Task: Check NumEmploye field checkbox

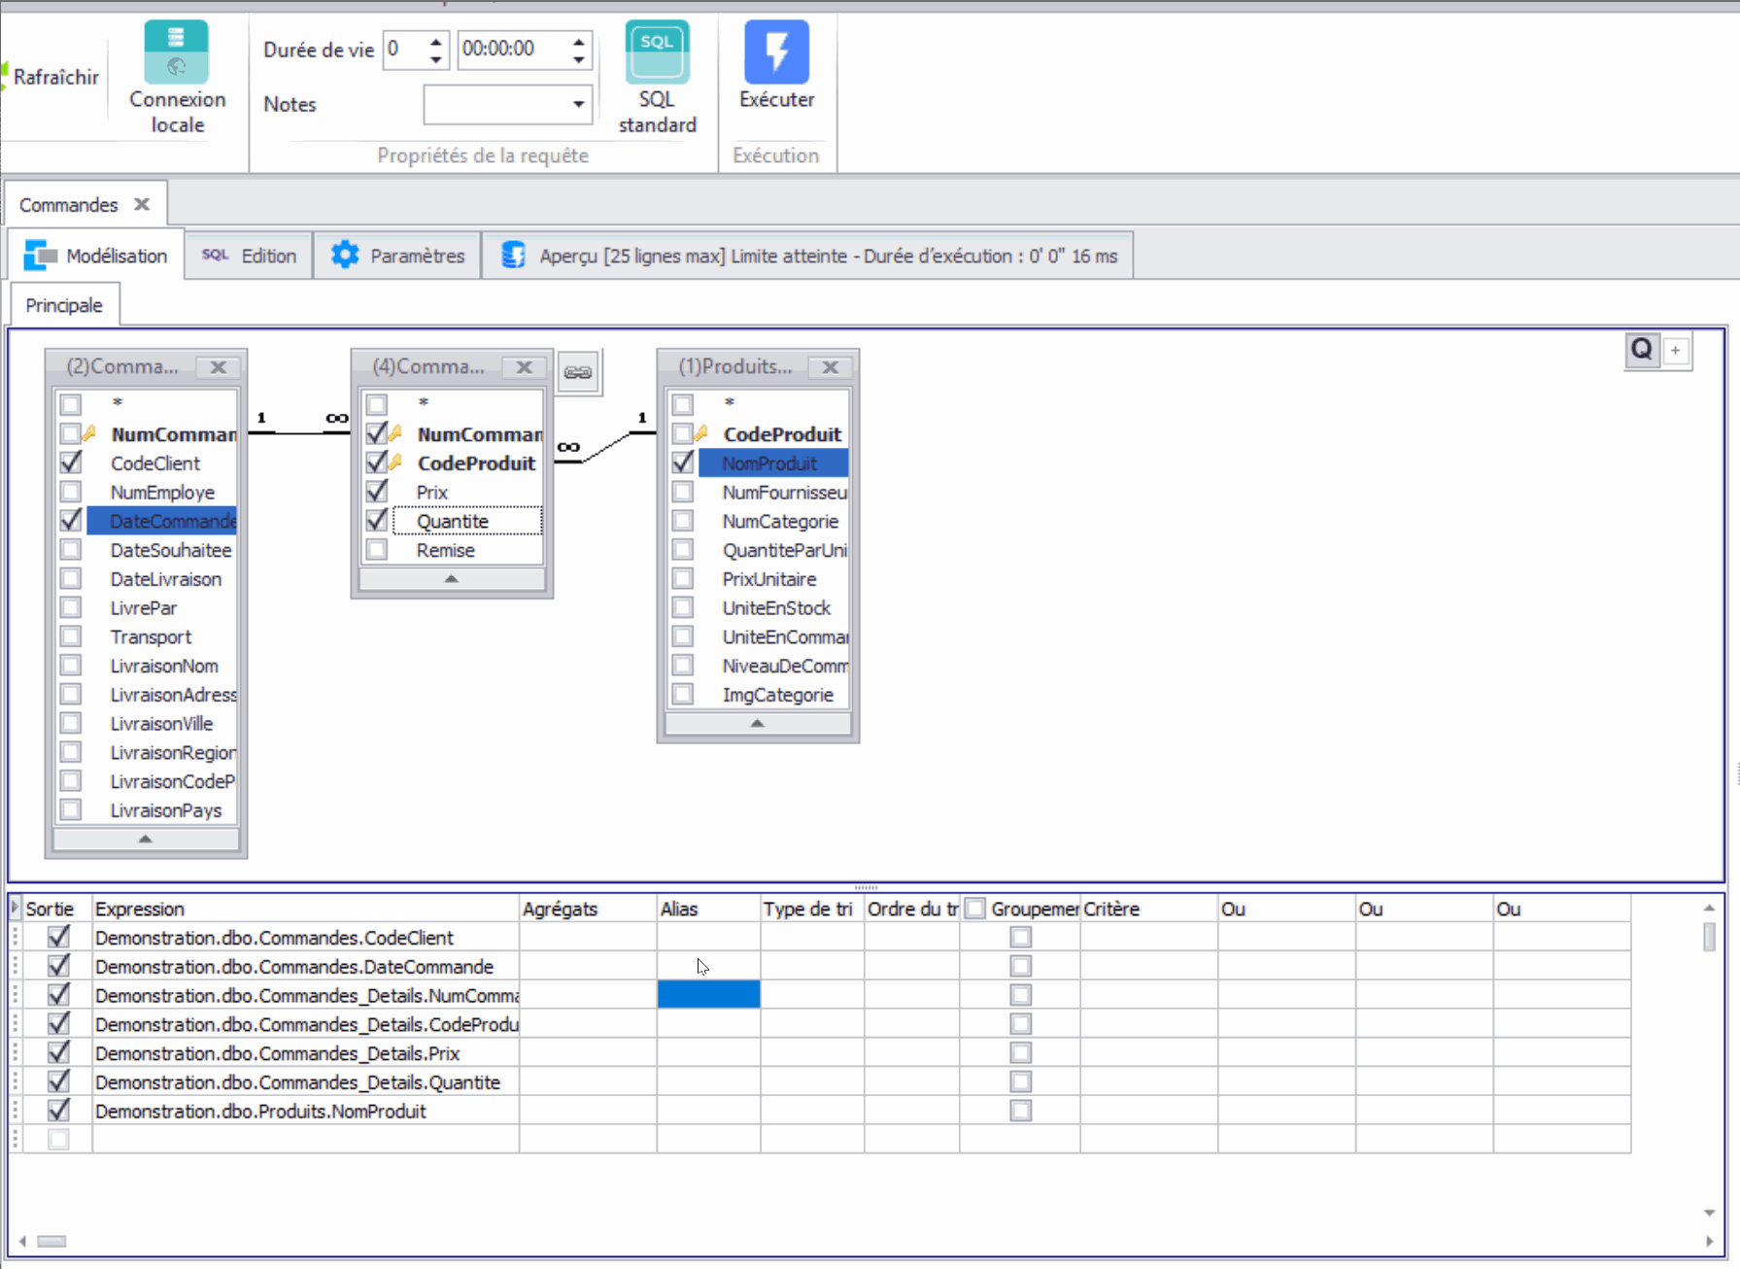Action: click(x=71, y=492)
